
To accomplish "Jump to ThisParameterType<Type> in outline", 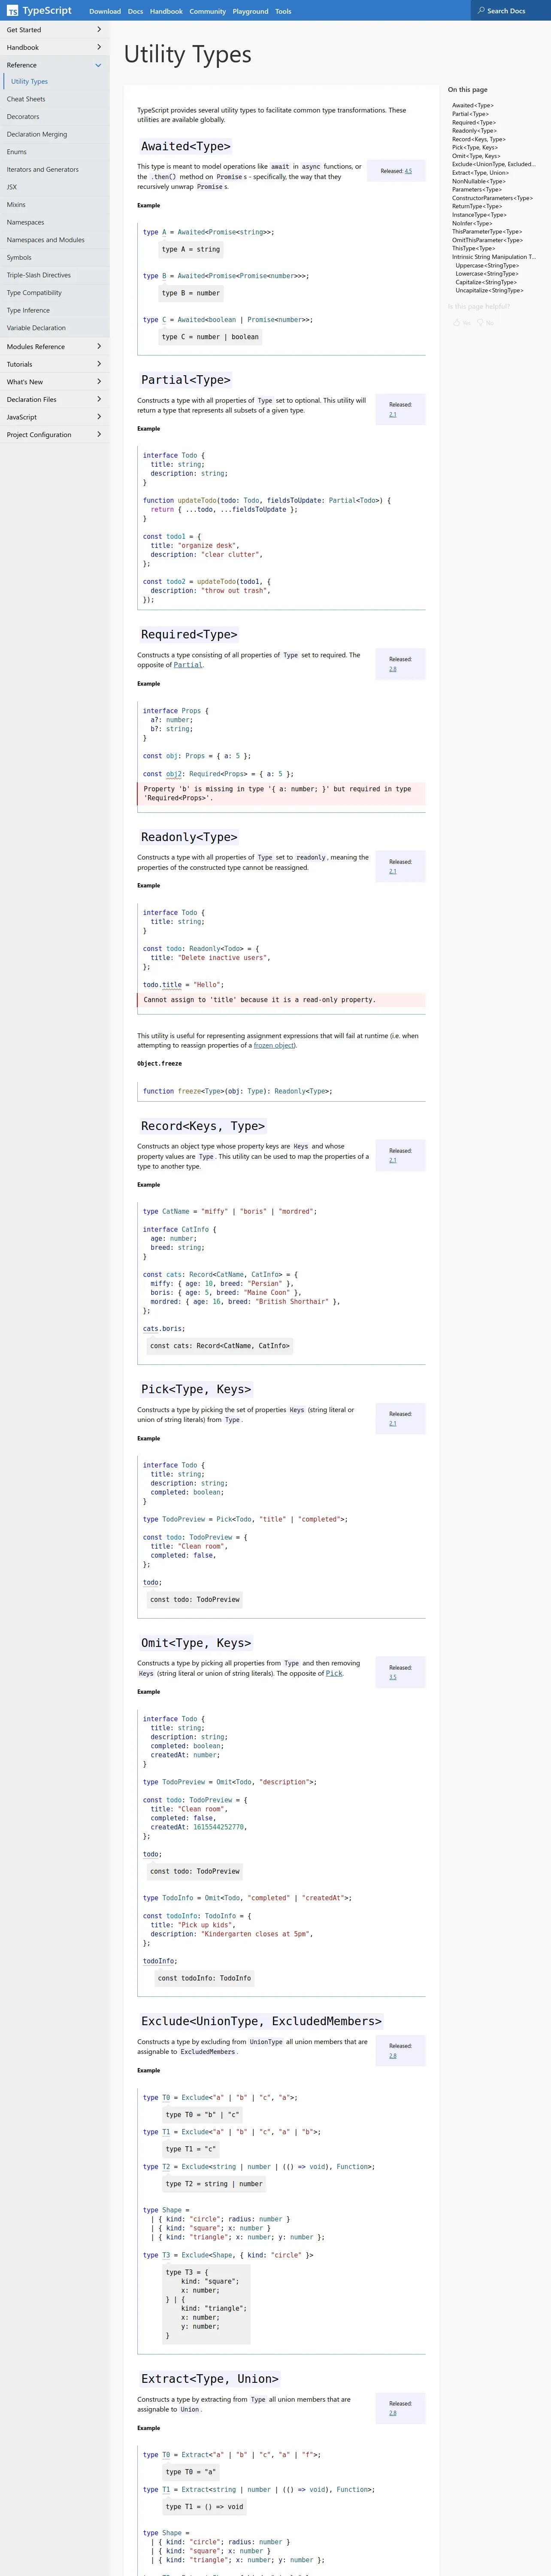I will 487,232.
